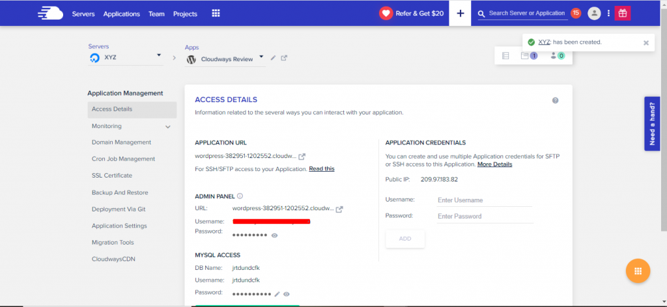Image resolution: width=667 pixels, height=307 pixels.
Task: Click the More Details link
Action: [x=494, y=165]
